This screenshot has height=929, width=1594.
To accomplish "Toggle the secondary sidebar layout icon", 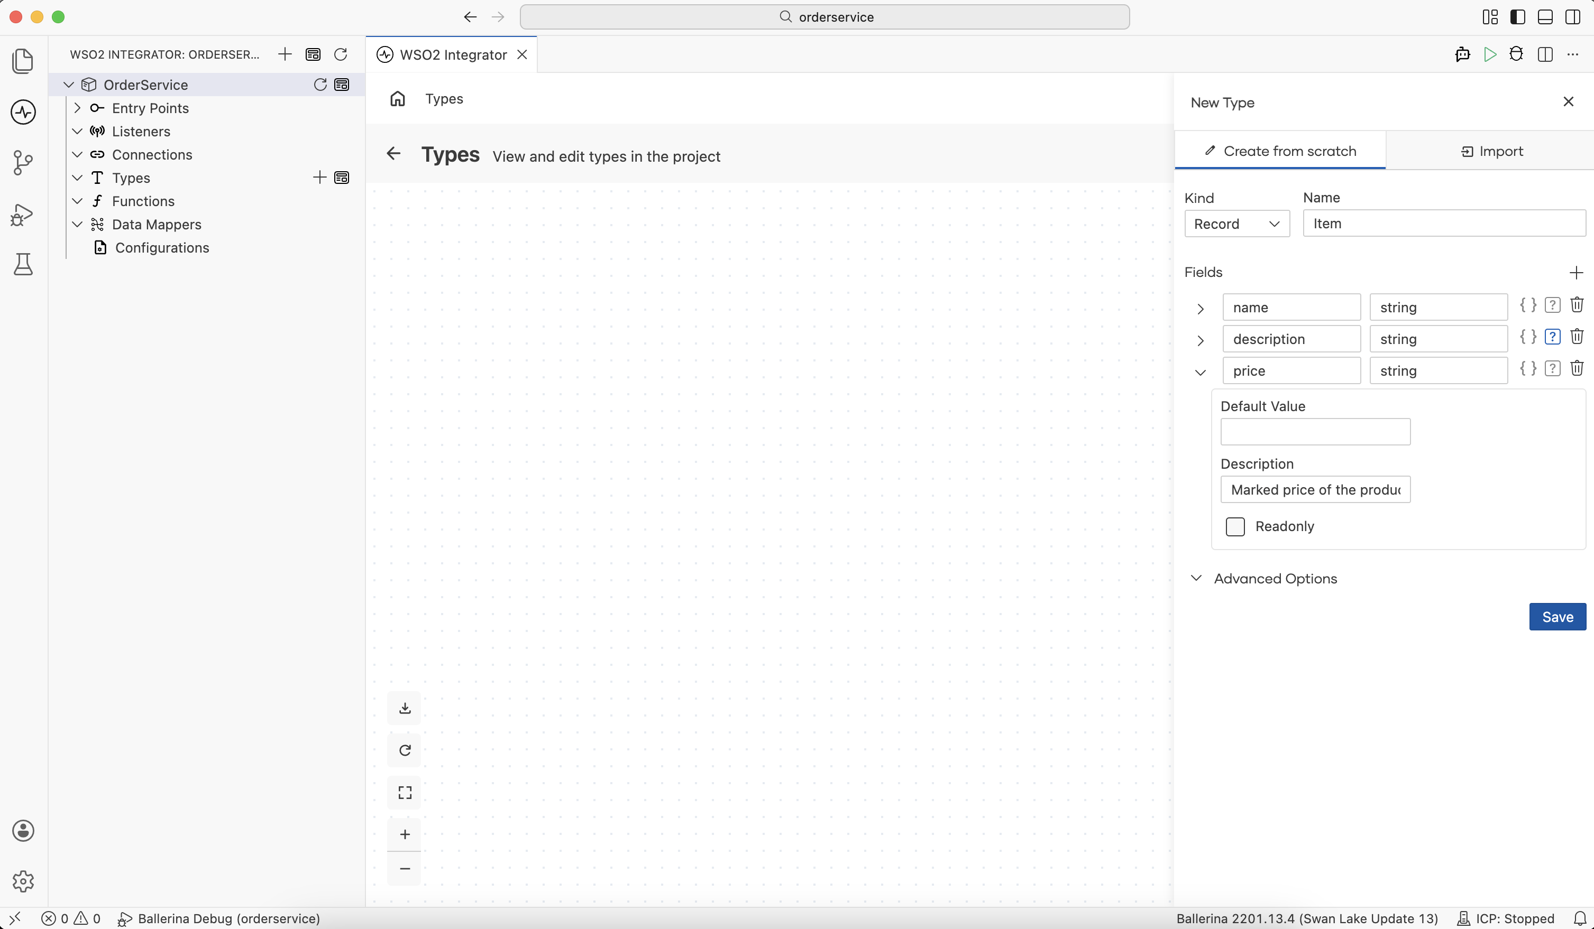I will click(1572, 17).
